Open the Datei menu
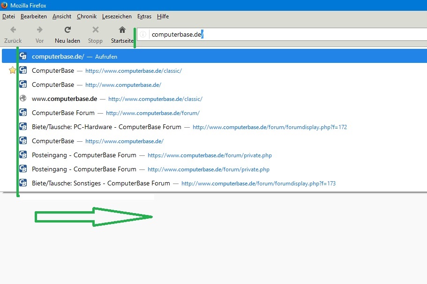 click(x=9, y=16)
